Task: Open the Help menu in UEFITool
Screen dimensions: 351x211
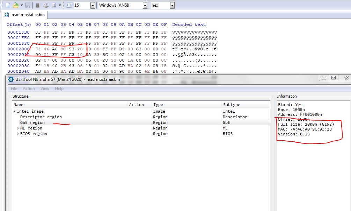Action: pyautogui.click(x=59, y=89)
